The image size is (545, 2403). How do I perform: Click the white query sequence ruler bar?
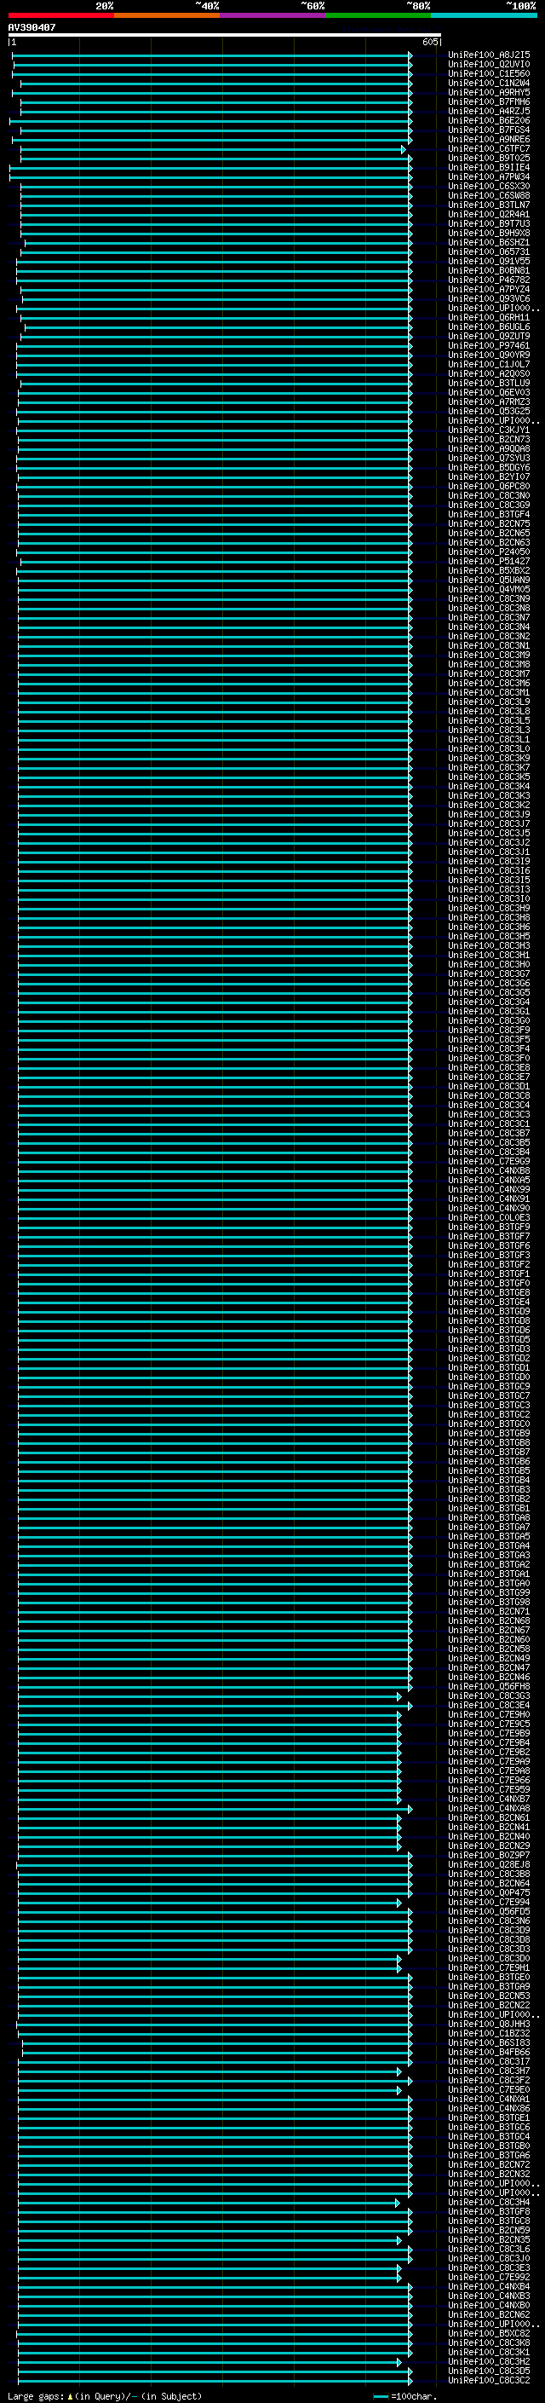tap(224, 34)
